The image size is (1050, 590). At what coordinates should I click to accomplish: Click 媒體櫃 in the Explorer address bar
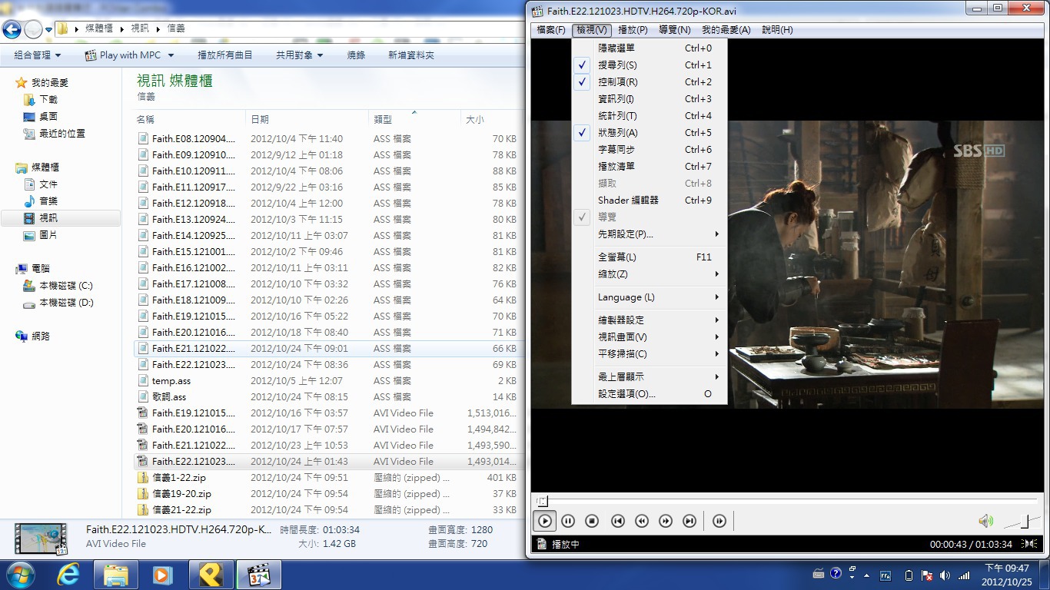98,29
